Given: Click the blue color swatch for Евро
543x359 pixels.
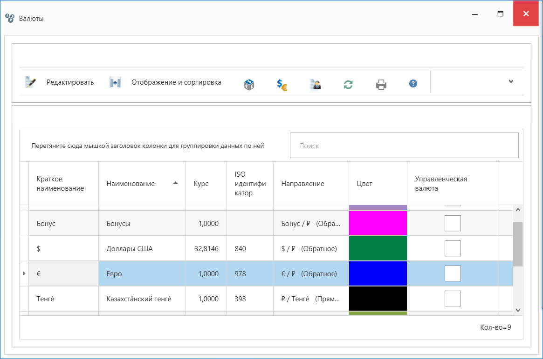Looking at the screenshot, I should (x=378, y=273).
